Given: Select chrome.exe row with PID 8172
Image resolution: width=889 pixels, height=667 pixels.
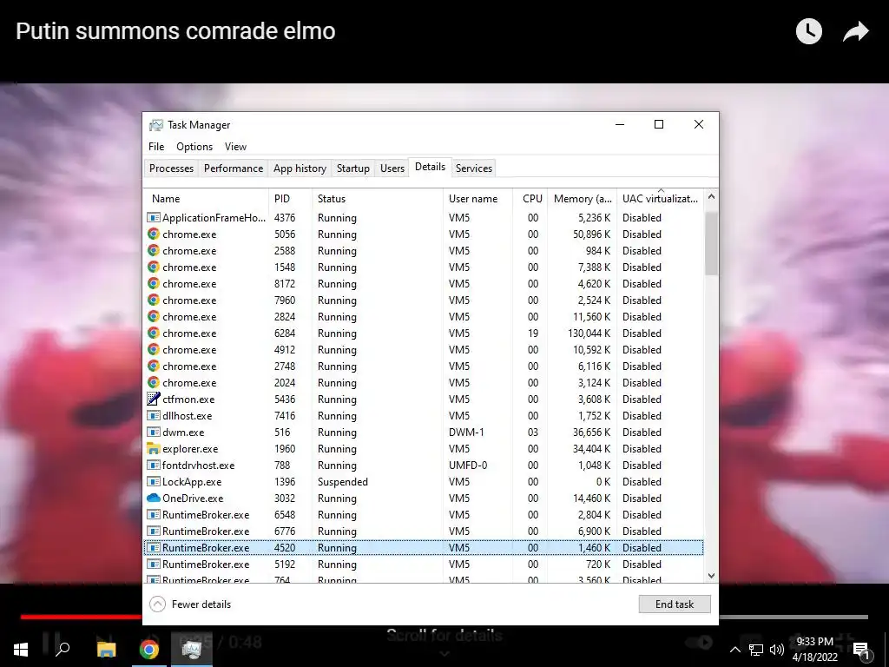Looking at the screenshot, I should click(x=424, y=284).
